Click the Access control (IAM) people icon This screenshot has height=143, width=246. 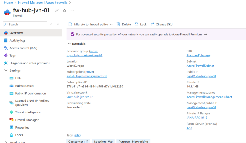[x=6, y=48]
